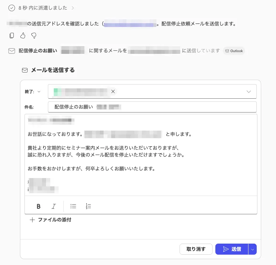Click ファイルの添付 to attach a file

51,220
